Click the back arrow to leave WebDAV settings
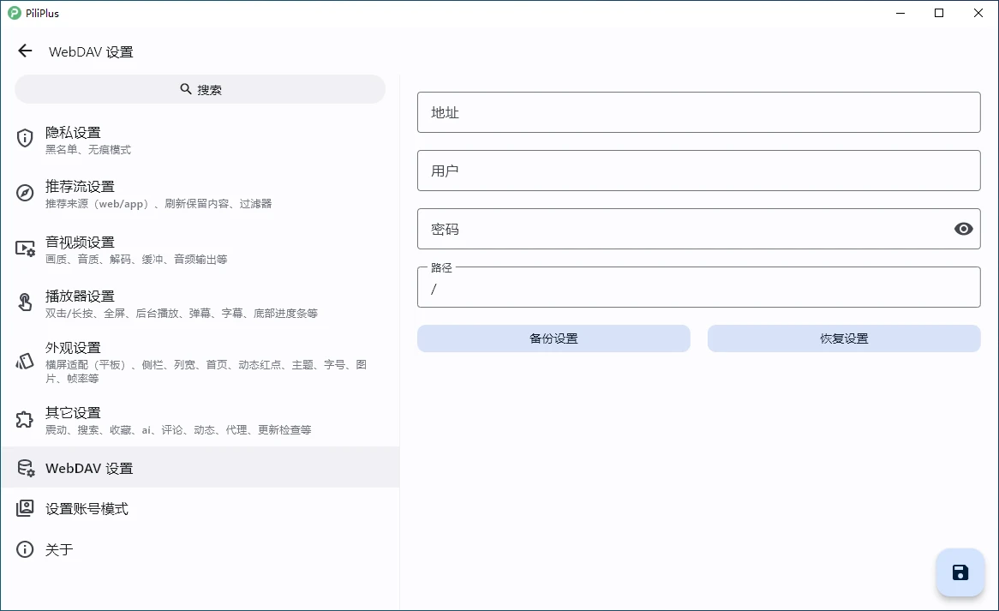 [24, 51]
